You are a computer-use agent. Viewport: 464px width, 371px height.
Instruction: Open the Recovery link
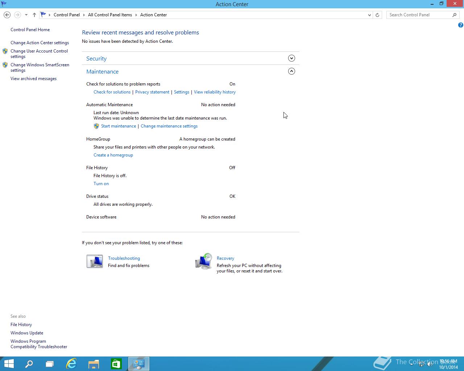(x=225, y=258)
